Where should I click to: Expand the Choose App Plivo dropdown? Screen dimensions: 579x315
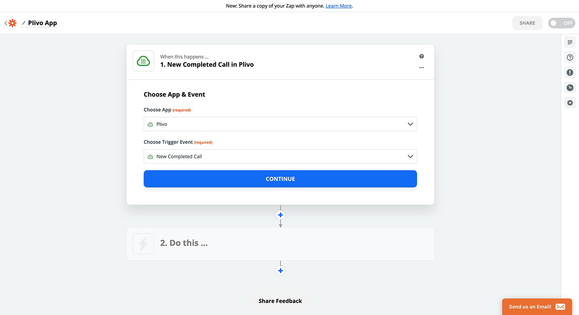pos(280,124)
